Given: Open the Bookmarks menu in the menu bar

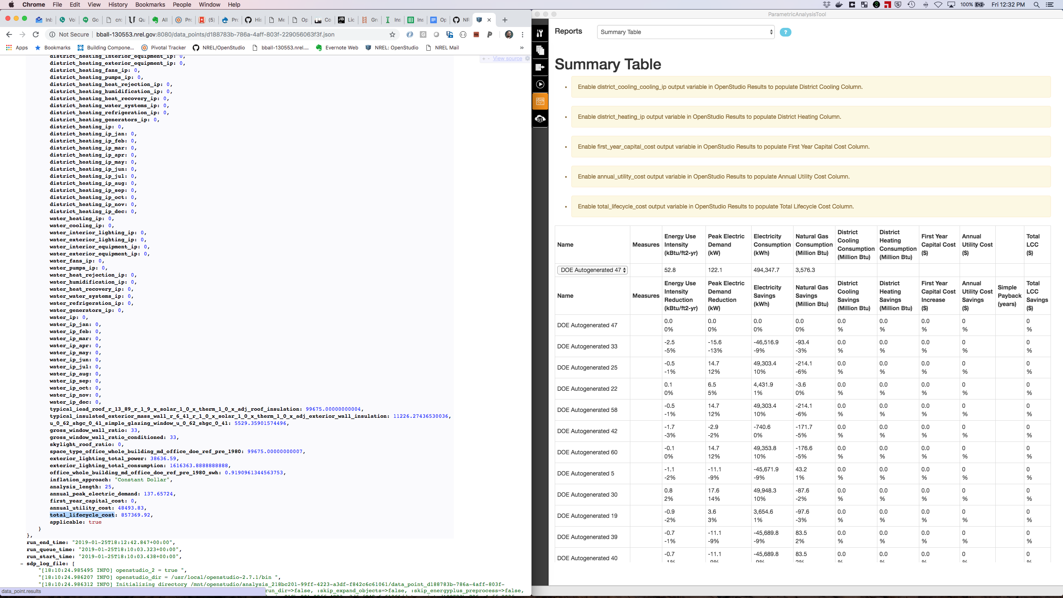Looking at the screenshot, I should click(150, 5).
